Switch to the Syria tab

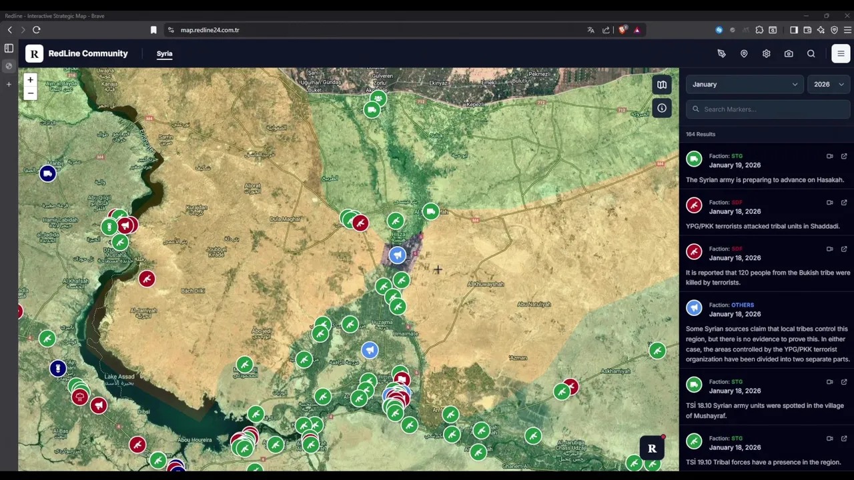coord(164,53)
